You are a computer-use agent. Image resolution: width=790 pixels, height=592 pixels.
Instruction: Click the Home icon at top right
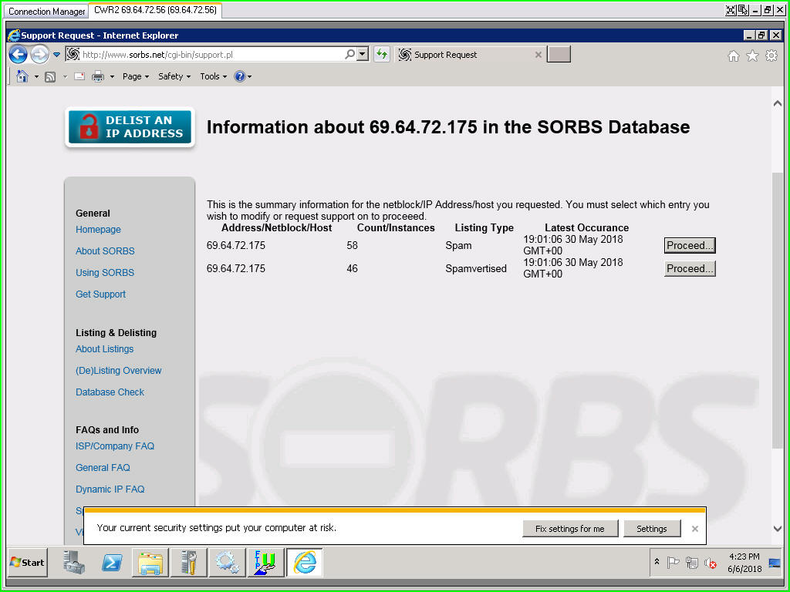[x=734, y=55]
